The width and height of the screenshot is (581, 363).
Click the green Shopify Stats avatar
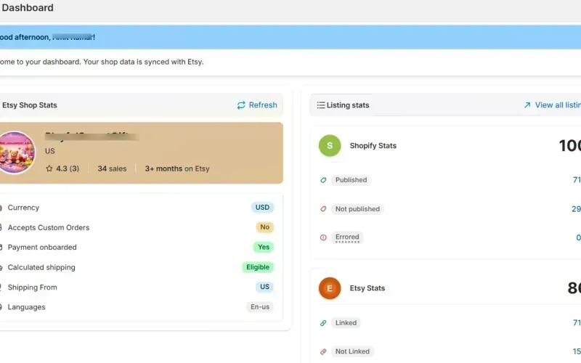(x=330, y=146)
